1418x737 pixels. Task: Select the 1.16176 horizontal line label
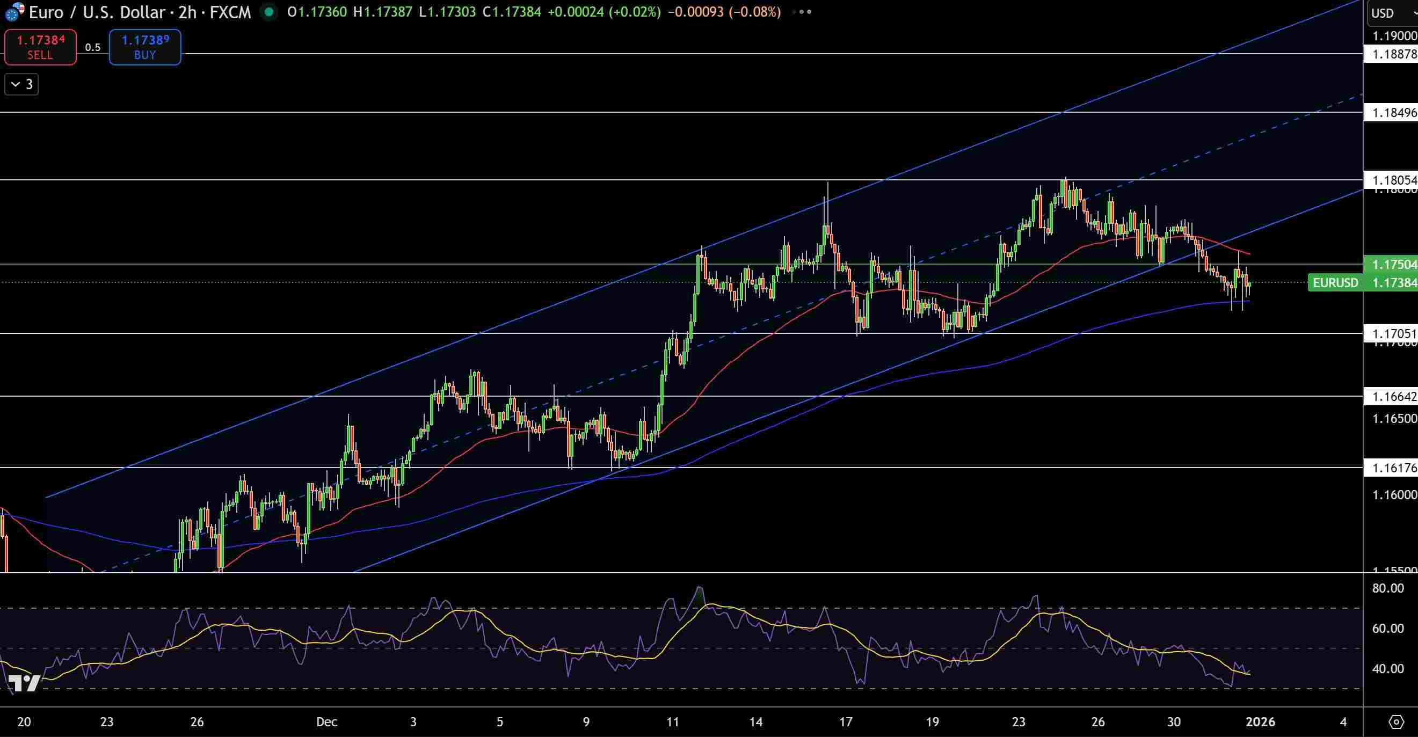[x=1394, y=468]
